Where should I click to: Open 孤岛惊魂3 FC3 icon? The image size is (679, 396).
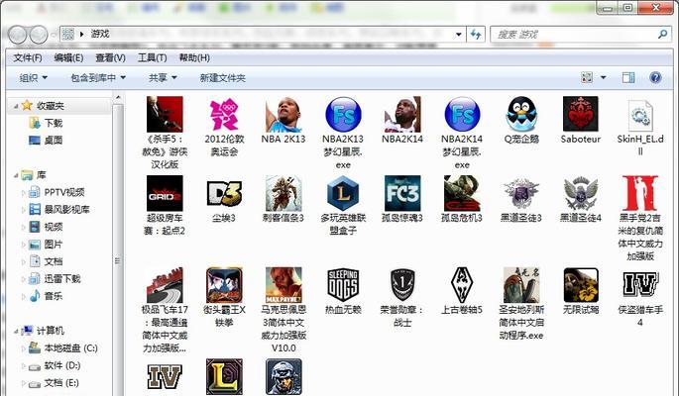coord(402,193)
